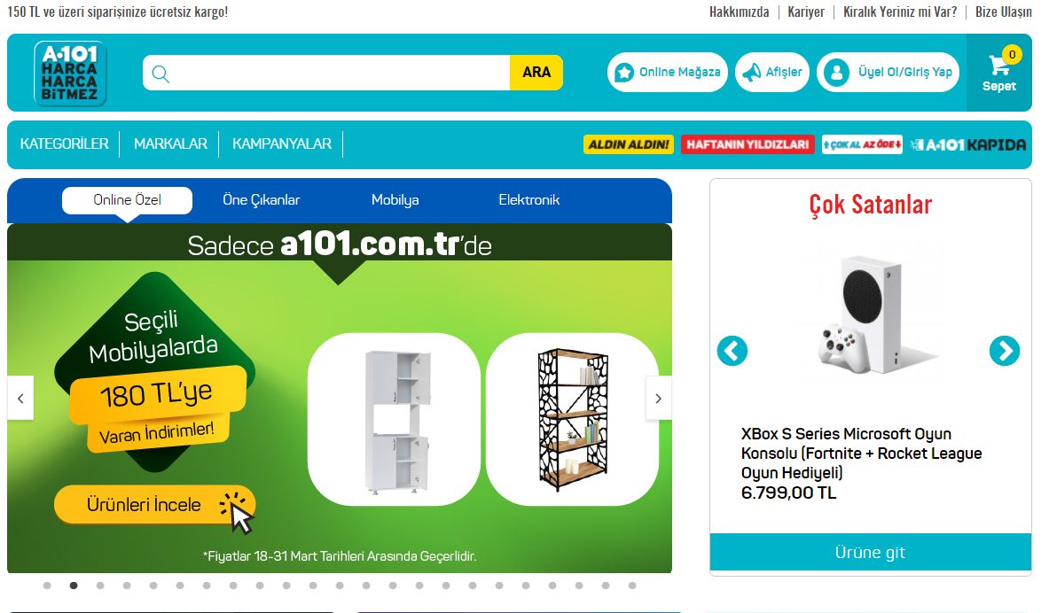Switch to the Elektronik banner tab

528,200
